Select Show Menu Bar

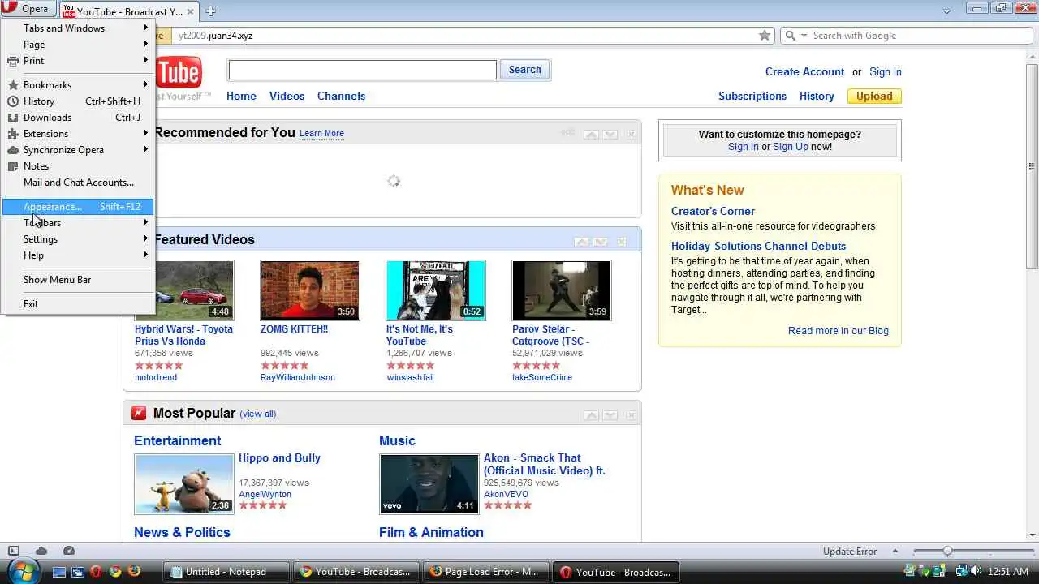coord(78,280)
